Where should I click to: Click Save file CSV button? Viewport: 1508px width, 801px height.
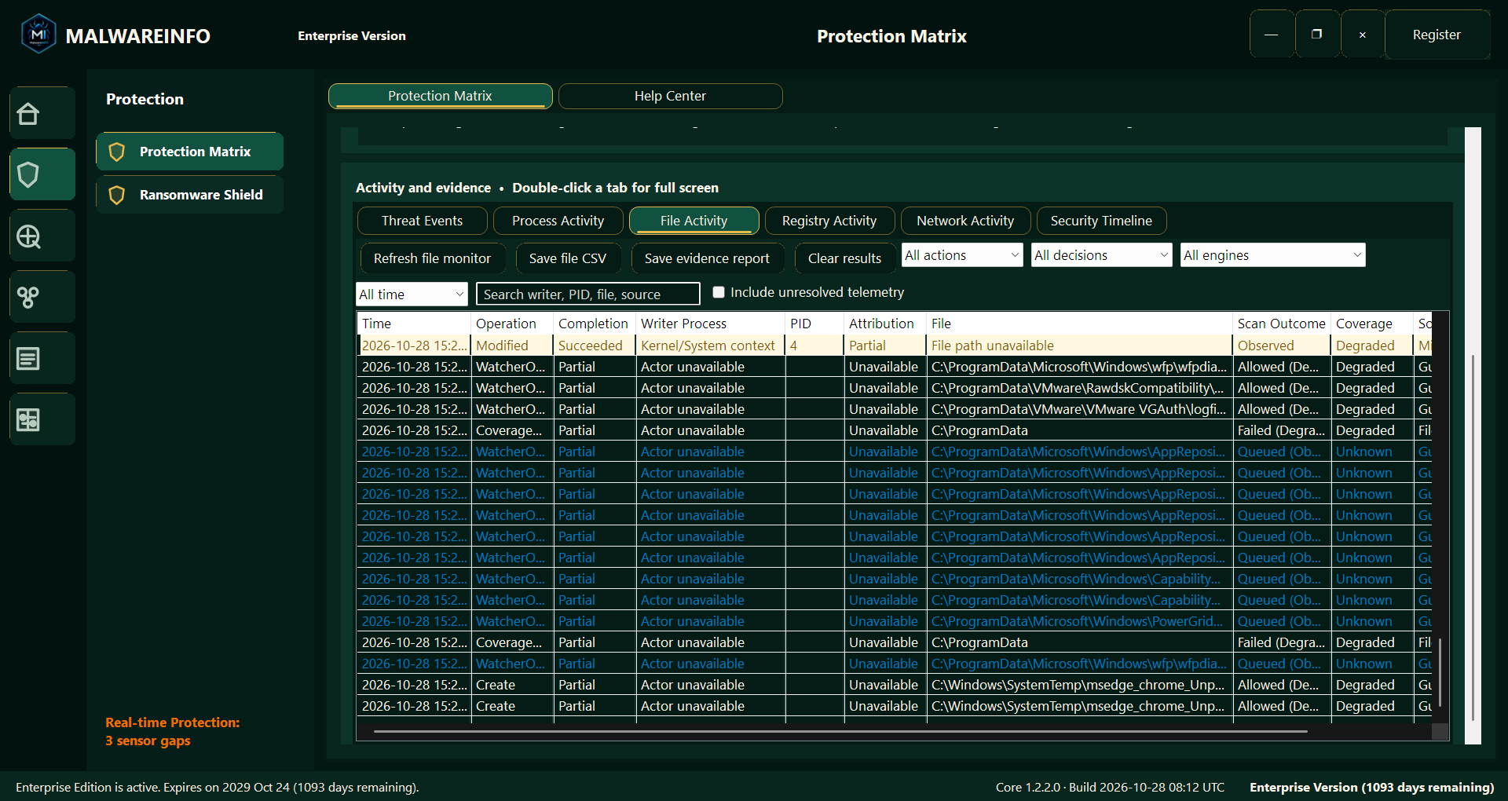click(x=568, y=258)
